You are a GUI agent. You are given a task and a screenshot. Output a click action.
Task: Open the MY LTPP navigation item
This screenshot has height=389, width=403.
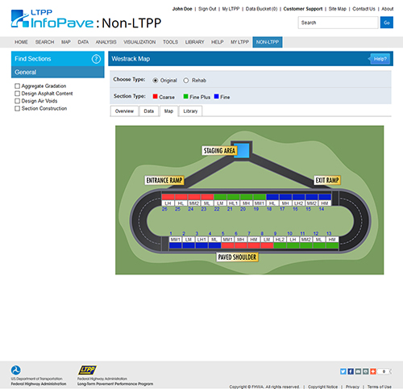pos(239,42)
